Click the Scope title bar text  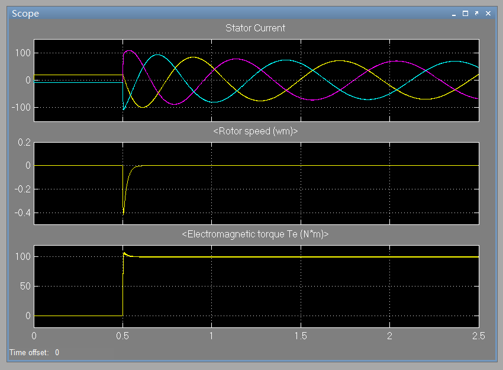25,14
